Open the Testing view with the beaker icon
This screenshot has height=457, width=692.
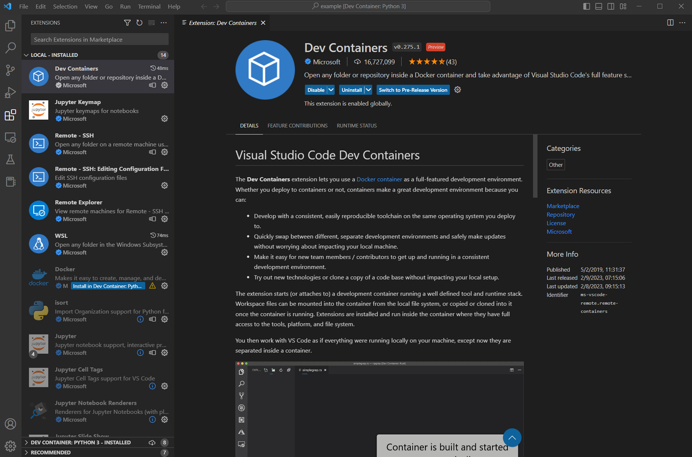coord(9,159)
